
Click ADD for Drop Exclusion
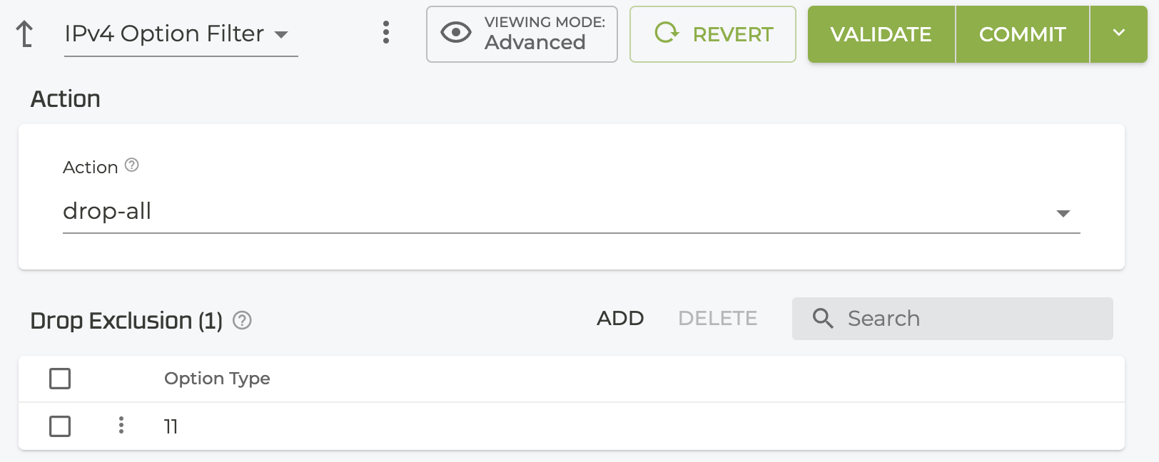[x=620, y=319]
